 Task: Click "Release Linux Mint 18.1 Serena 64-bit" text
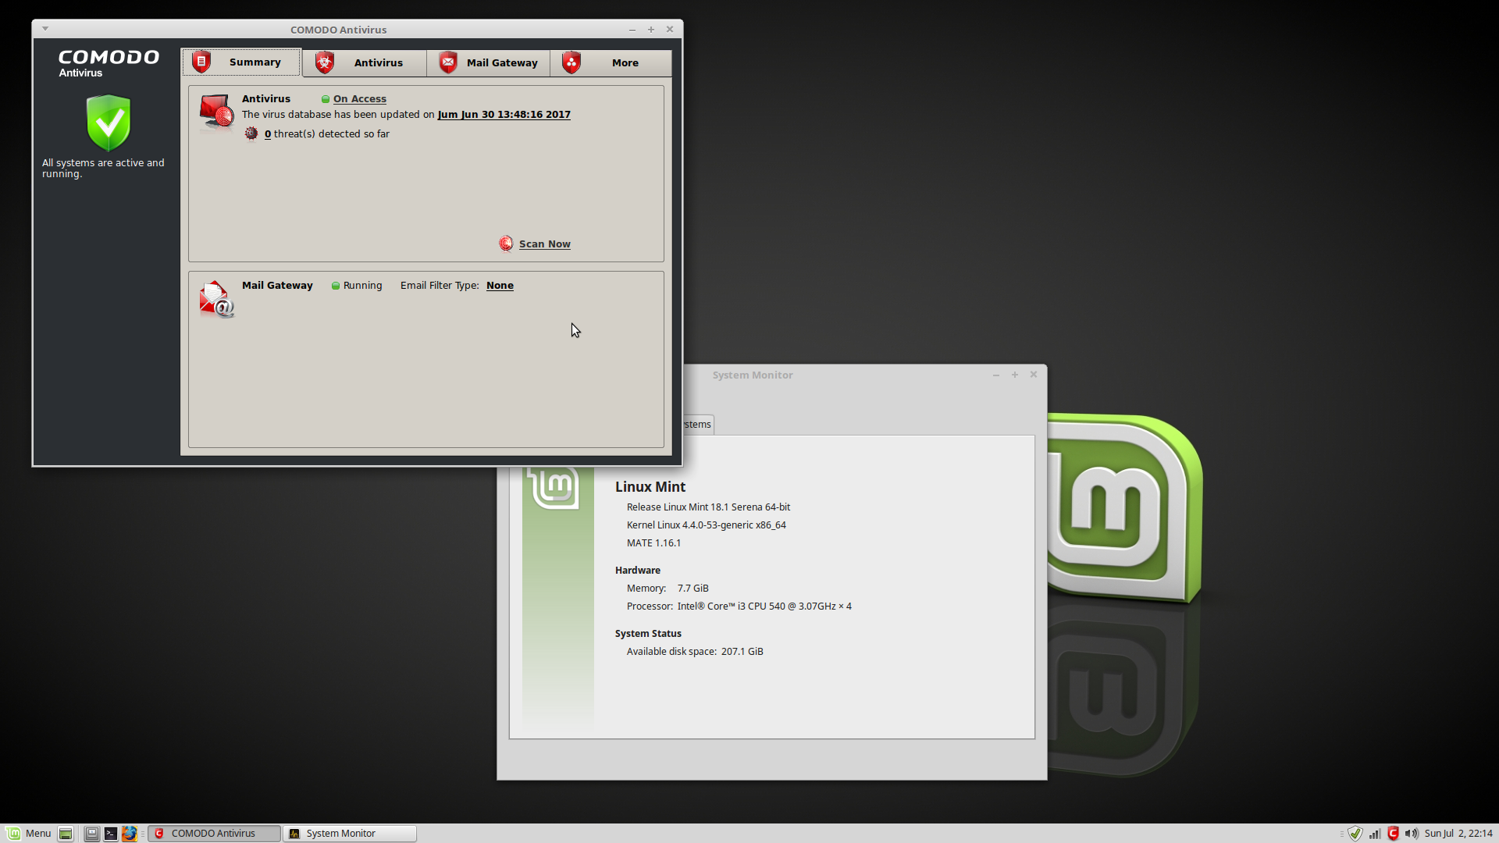point(708,507)
